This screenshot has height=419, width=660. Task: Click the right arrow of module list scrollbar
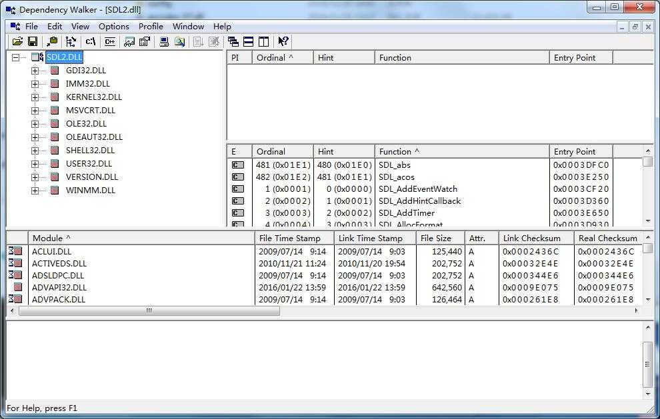636,310
